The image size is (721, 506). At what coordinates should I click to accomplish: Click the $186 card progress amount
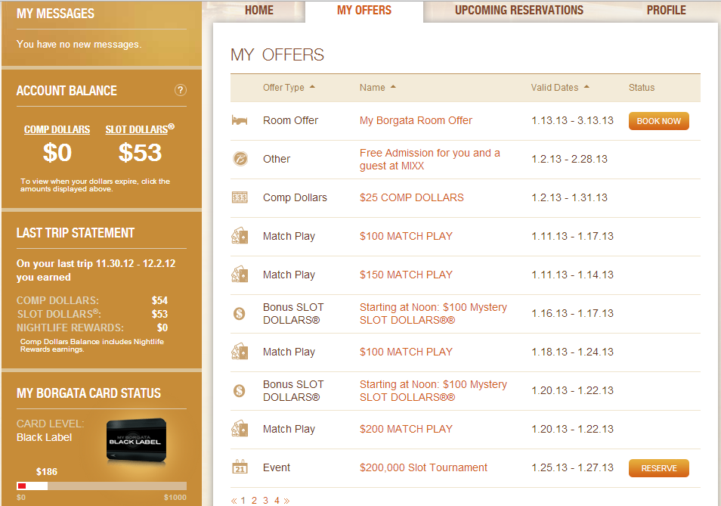(47, 471)
